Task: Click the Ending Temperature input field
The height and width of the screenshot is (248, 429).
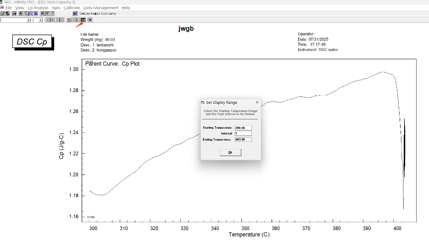Action: tap(243, 139)
